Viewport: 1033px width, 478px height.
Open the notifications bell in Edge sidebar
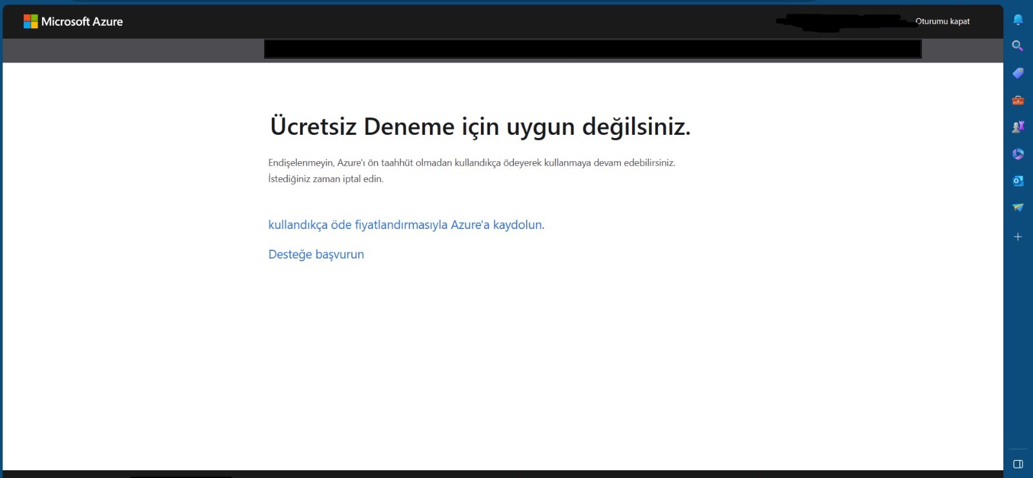[x=1018, y=20]
